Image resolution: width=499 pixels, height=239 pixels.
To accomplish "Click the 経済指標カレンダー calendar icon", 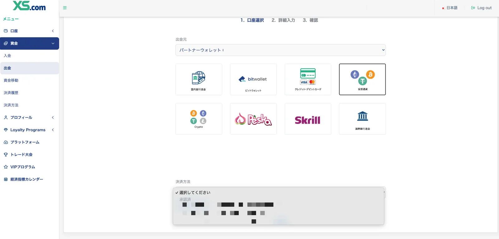I will (6, 179).
